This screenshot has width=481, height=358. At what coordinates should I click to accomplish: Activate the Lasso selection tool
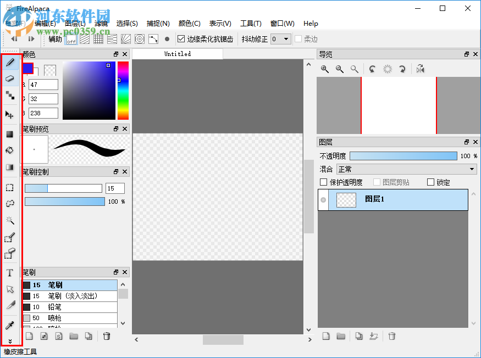pos(9,203)
